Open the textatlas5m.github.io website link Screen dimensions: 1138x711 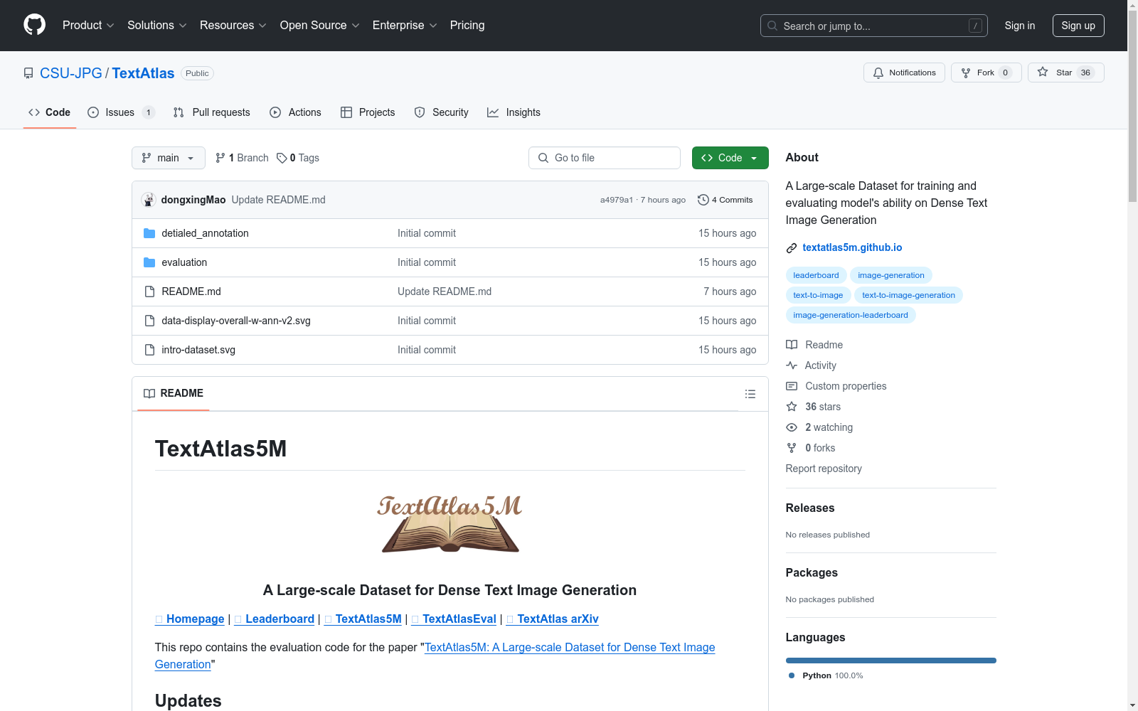pos(852,247)
